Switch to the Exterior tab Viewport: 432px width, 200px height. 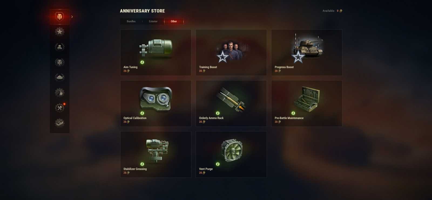coord(153,21)
